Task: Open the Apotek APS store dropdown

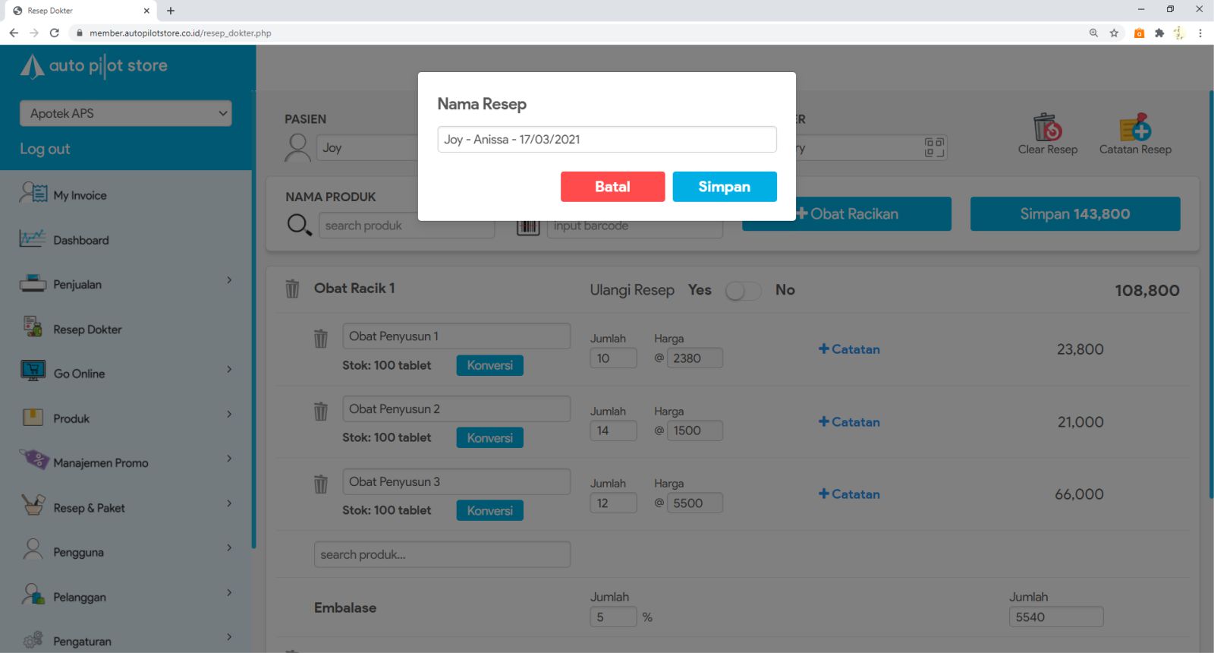Action: [x=126, y=113]
